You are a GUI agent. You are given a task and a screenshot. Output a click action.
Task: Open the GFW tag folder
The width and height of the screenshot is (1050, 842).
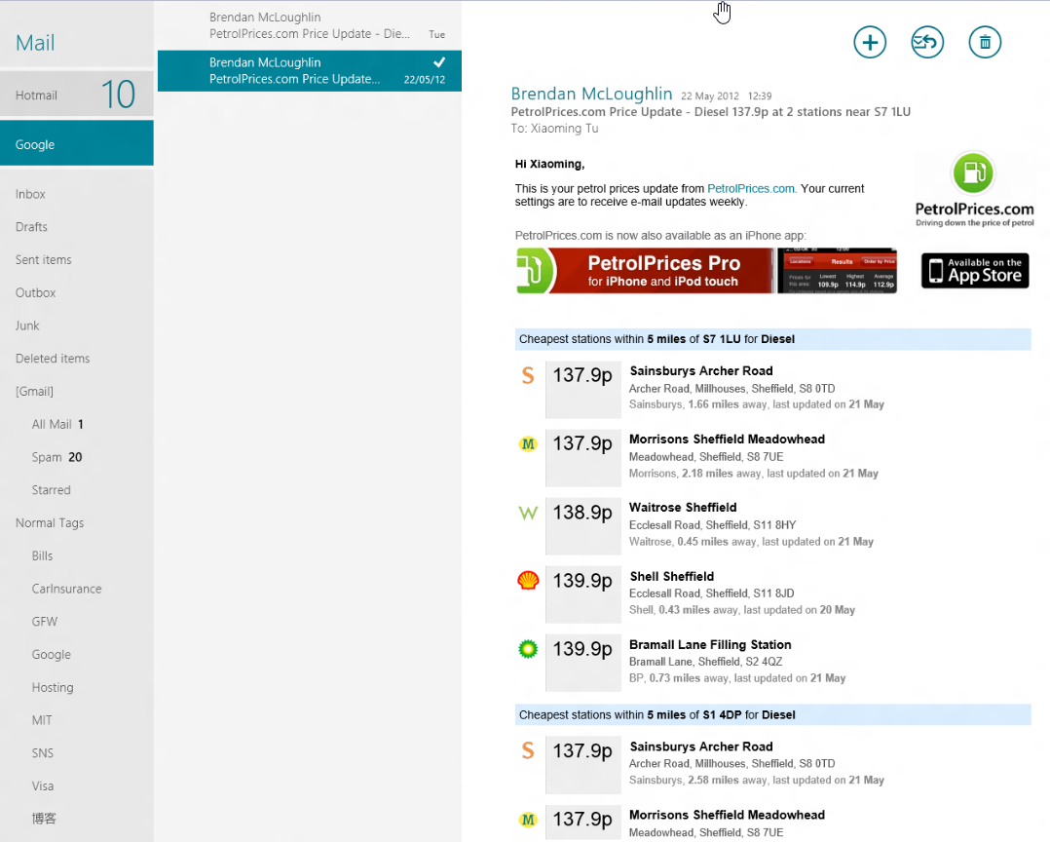coord(45,621)
